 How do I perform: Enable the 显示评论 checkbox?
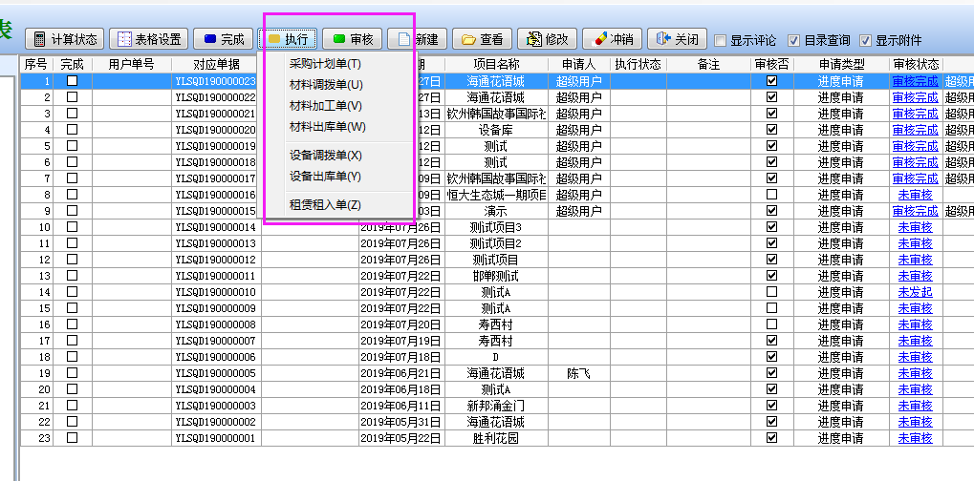721,41
